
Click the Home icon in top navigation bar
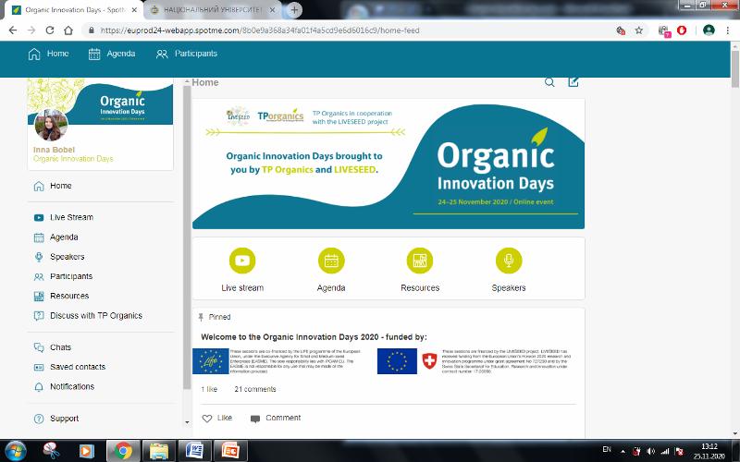(34, 54)
